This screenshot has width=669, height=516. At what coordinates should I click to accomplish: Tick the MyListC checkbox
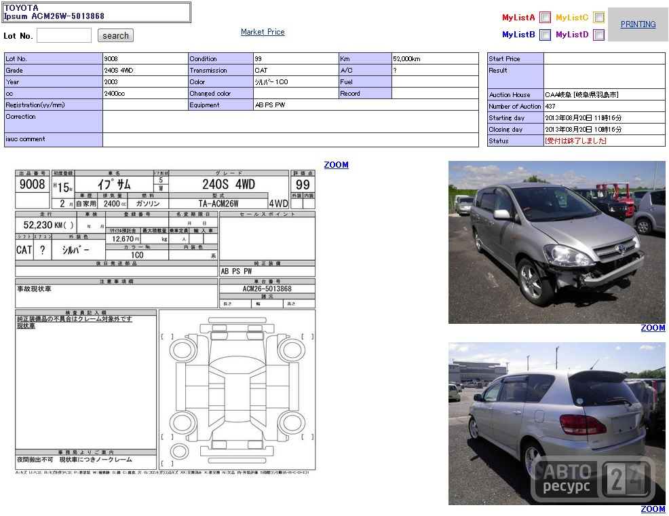coord(599,18)
